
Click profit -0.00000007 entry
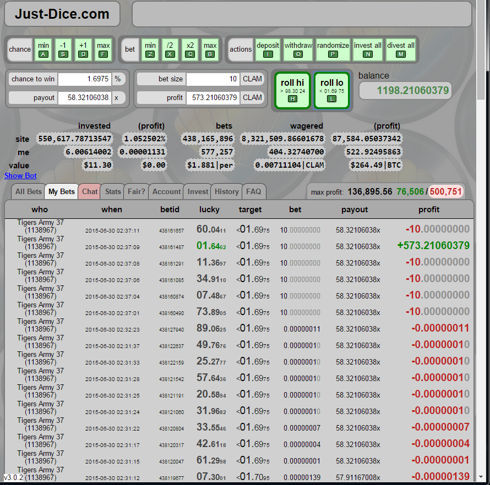tap(440, 427)
